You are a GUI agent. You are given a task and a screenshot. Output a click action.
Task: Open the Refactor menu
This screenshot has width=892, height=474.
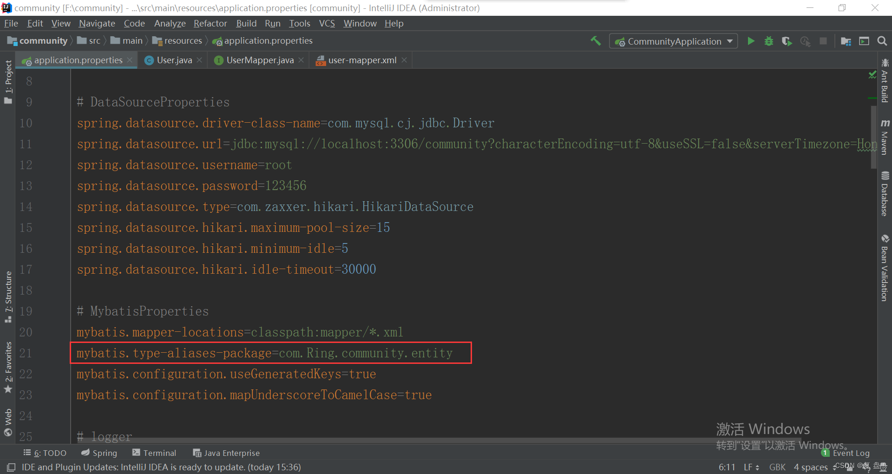click(x=210, y=23)
